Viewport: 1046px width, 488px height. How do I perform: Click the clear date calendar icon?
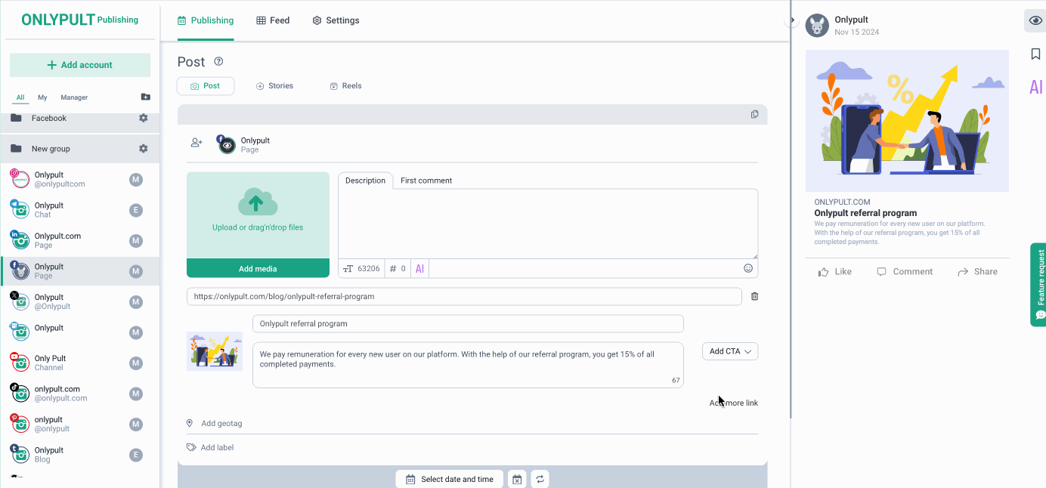point(516,479)
